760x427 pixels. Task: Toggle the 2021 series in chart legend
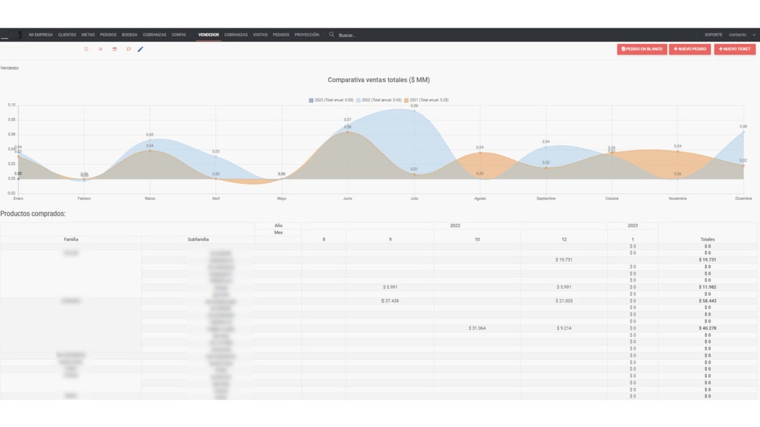coord(426,100)
